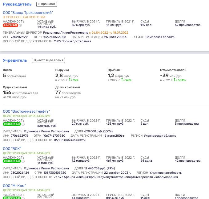Click ИНН number 7302026424 of ВСК
This screenshot has height=199, width=209.
pyautogui.click(x=20, y=173)
